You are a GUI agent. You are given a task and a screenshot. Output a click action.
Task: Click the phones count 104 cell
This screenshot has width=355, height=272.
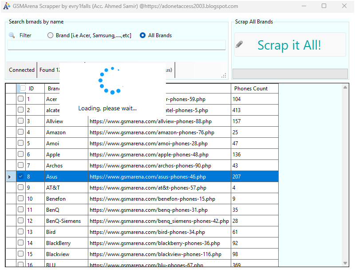pyautogui.click(x=254, y=99)
